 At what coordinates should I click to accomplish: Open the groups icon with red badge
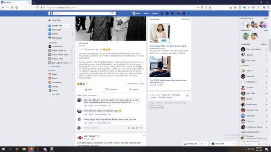pos(179,13)
